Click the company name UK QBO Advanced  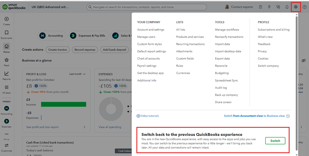pos(50,7)
